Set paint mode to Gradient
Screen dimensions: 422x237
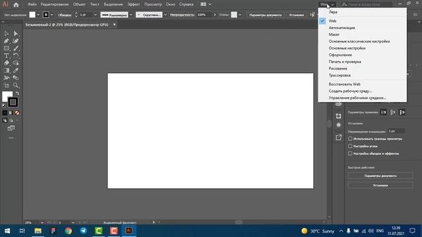(x=11, y=113)
